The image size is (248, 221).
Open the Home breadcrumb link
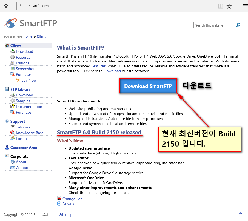tap(28, 36)
